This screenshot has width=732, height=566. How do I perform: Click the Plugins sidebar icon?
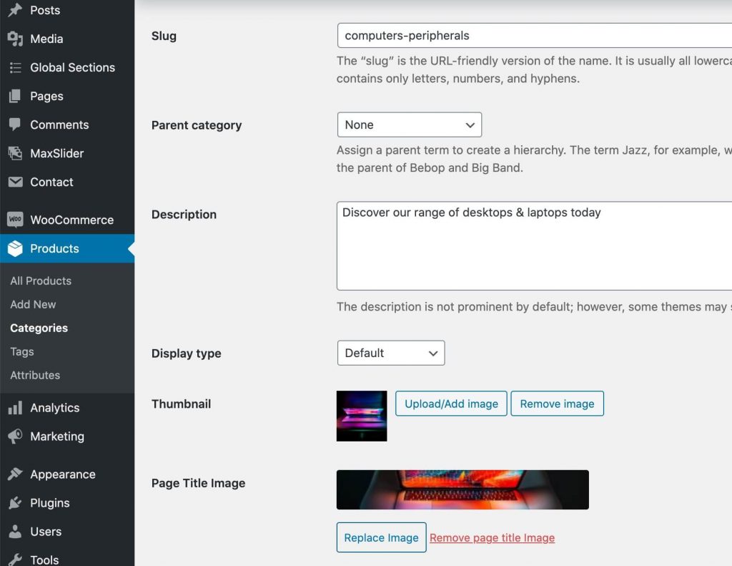coord(16,503)
